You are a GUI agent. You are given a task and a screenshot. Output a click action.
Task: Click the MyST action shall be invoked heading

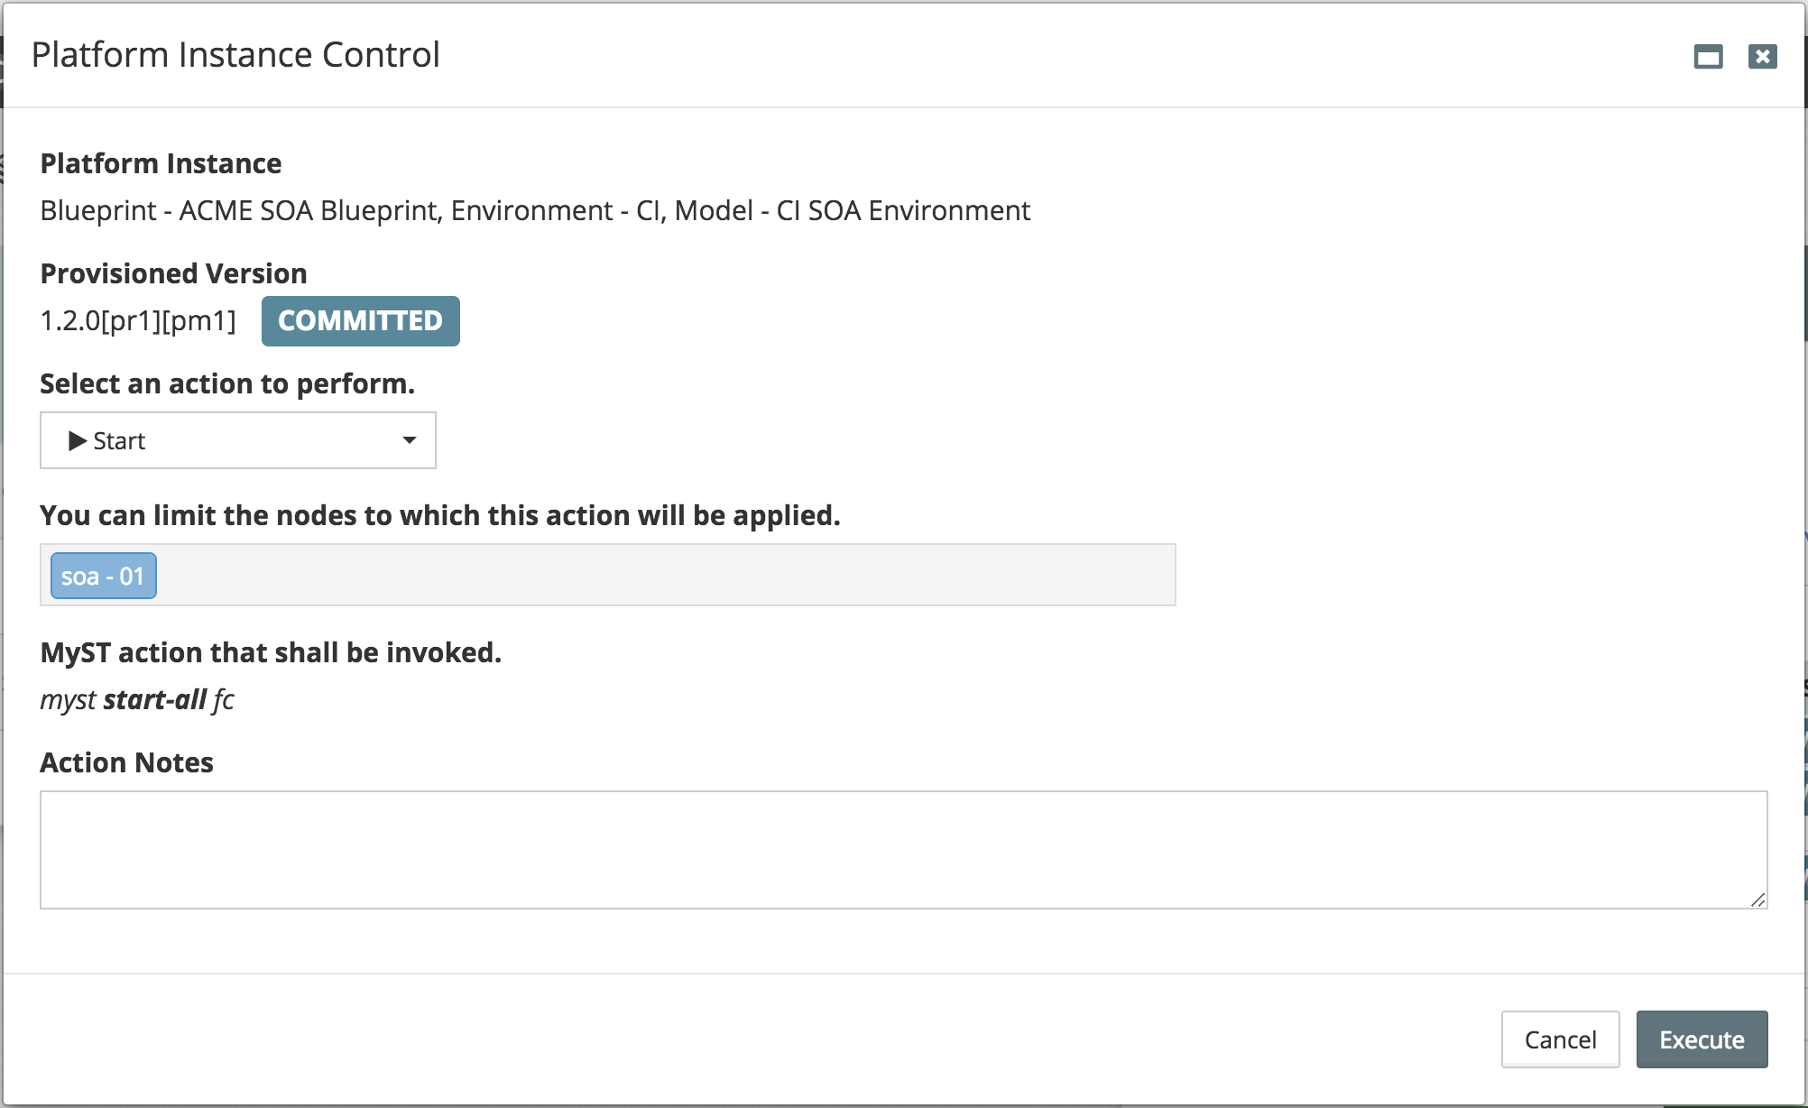click(x=271, y=652)
